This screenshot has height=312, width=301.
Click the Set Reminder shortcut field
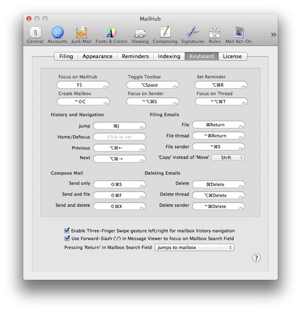221,85
